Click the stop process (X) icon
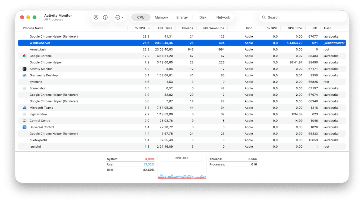 point(96,17)
